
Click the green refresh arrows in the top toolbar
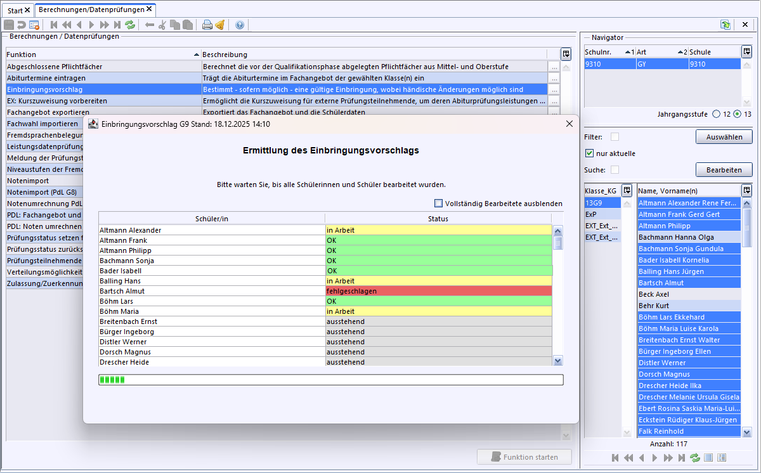(x=130, y=25)
